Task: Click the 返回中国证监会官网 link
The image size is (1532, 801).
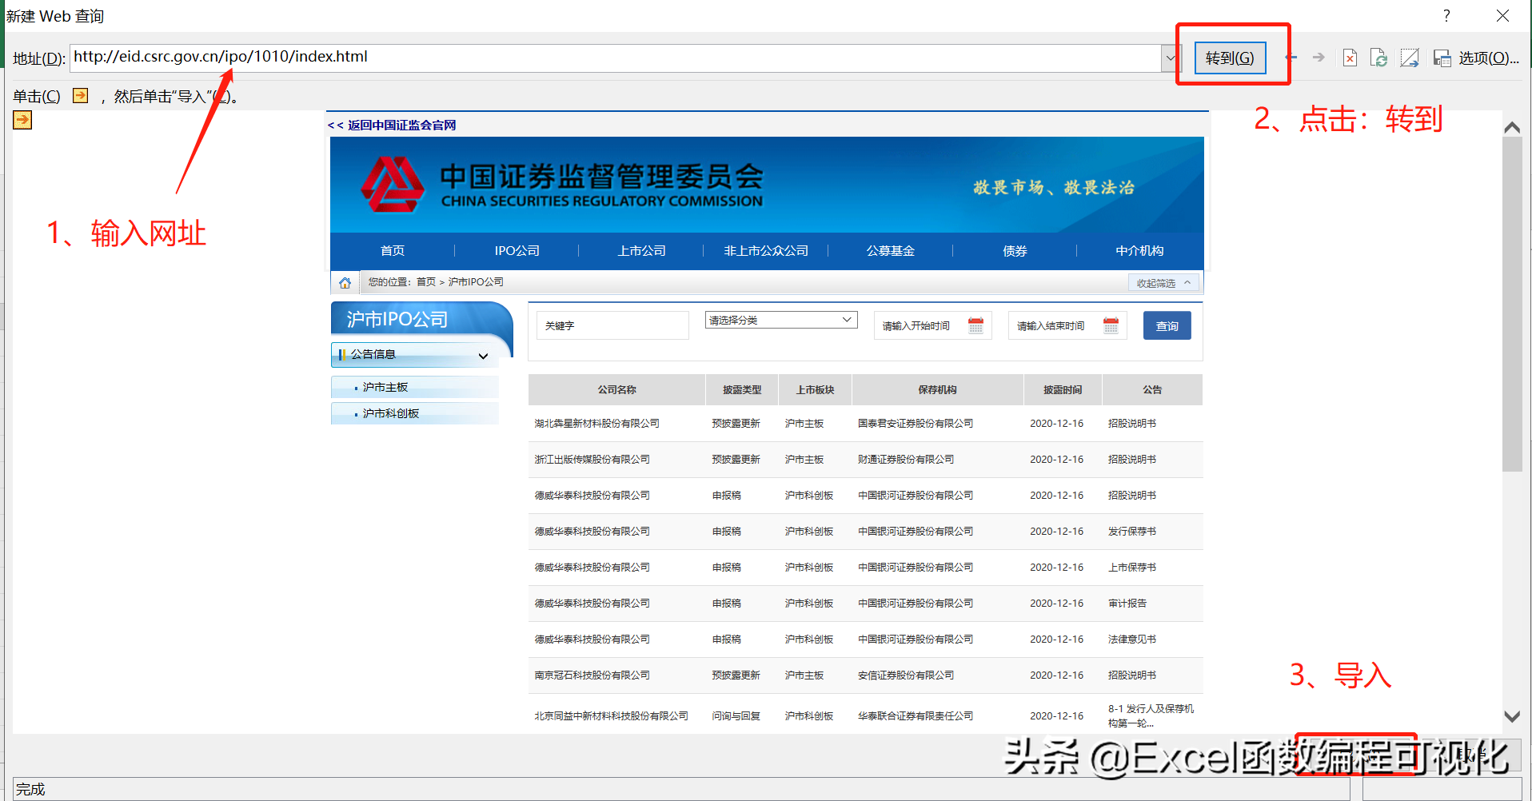Action: [x=392, y=125]
